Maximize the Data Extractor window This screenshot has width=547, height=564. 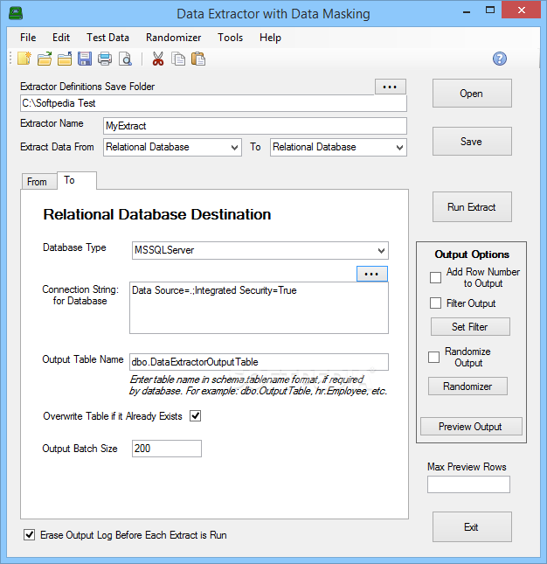pyautogui.click(x=490, y=10)
